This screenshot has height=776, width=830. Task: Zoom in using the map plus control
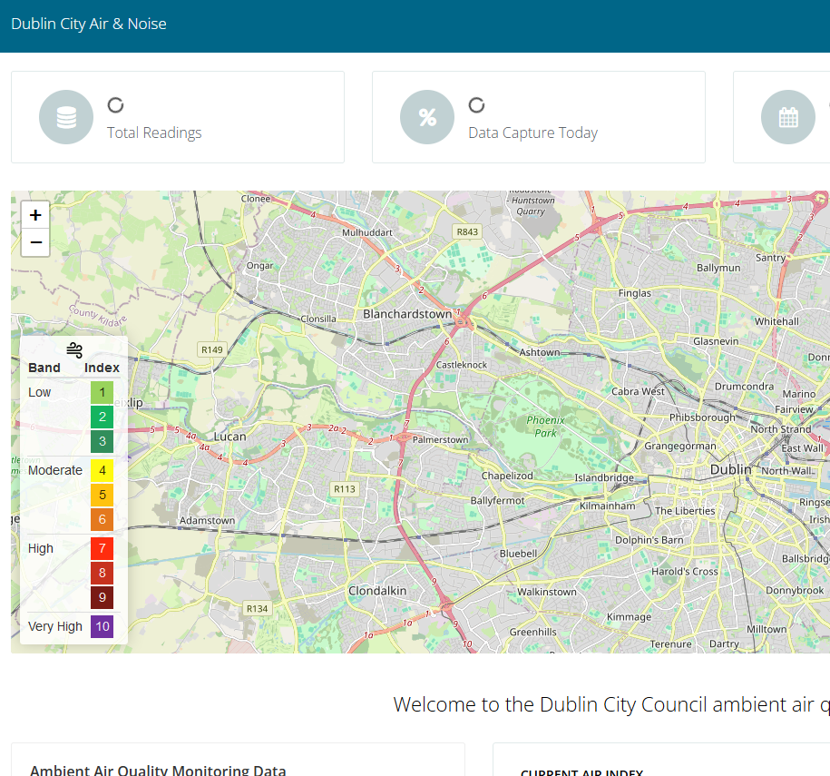(x=34, y=214)
